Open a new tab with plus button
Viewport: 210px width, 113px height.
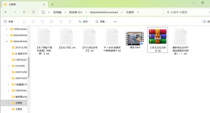click(52, 4)
